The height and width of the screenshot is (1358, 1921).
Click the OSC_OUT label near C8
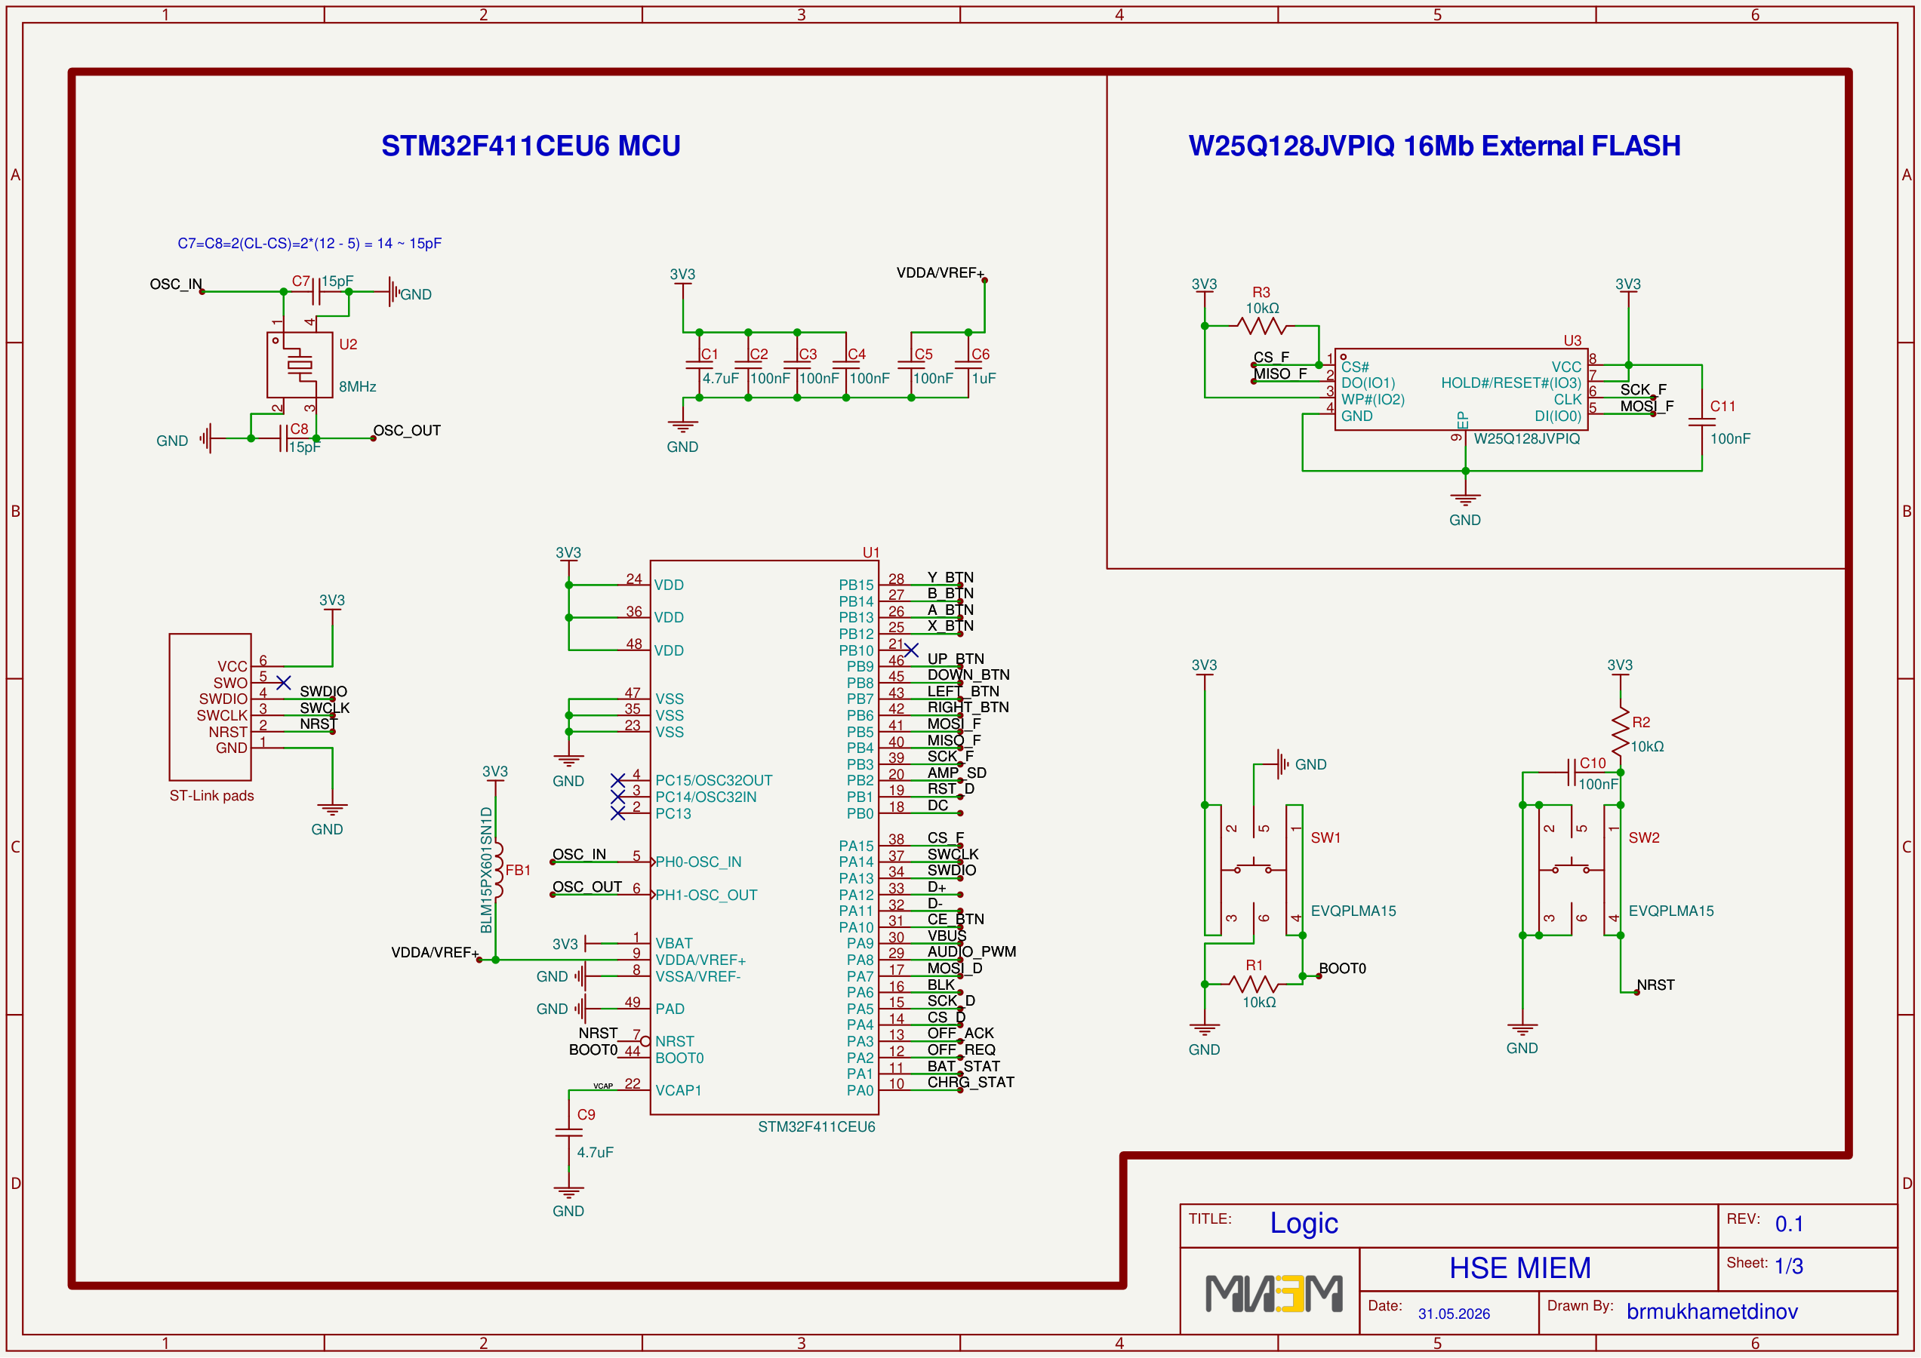pyautogui.click(x=407, y=431)
